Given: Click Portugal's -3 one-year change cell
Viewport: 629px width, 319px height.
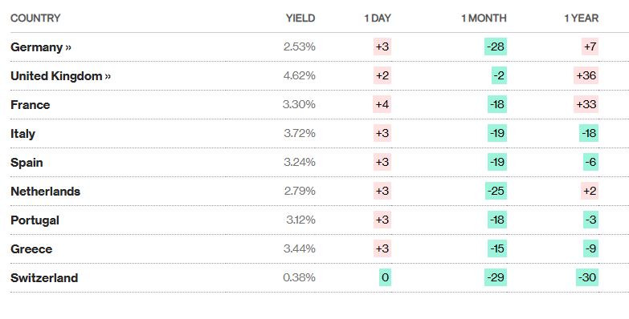Looking at the screenshot, I should (591, 220).
